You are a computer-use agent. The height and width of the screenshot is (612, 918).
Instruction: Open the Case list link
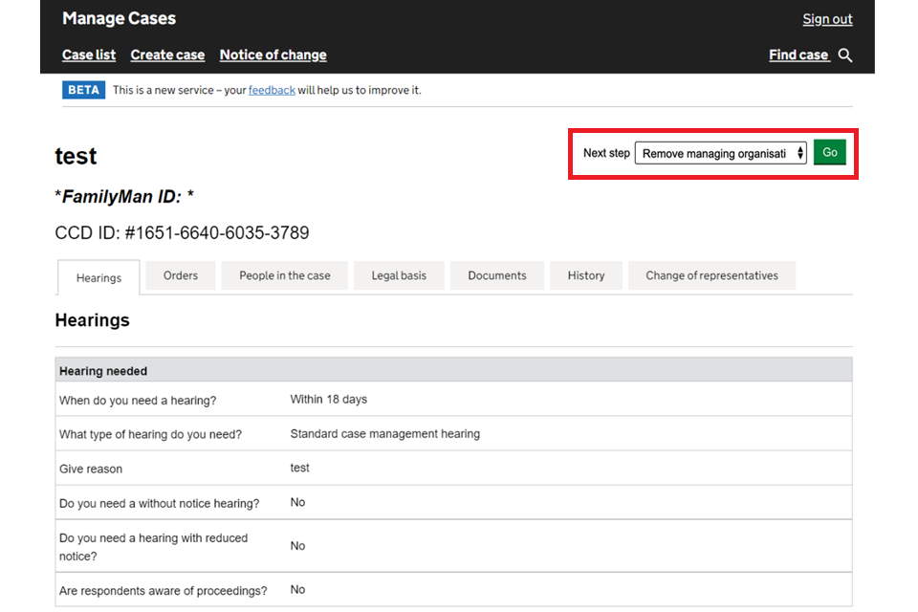coord(89,55)
